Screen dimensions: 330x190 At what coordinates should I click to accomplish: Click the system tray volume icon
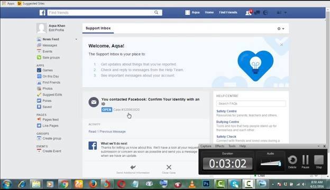tap(304, 184)
